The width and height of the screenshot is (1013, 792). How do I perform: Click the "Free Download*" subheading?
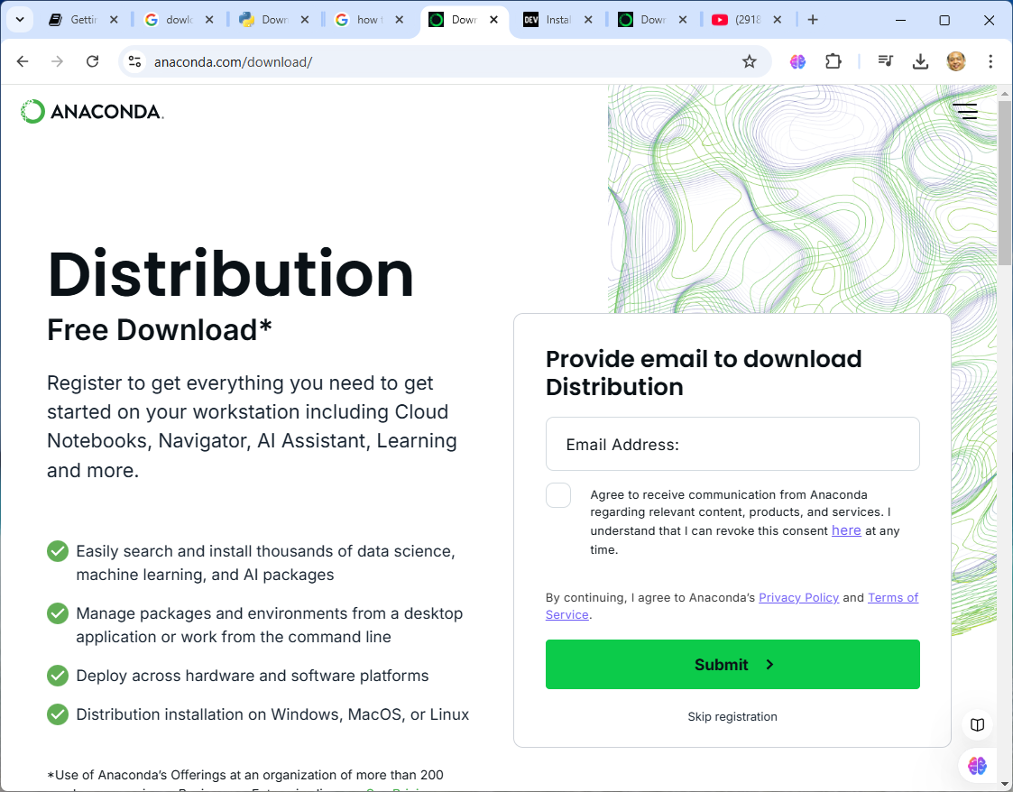click(x=160, y=330)
